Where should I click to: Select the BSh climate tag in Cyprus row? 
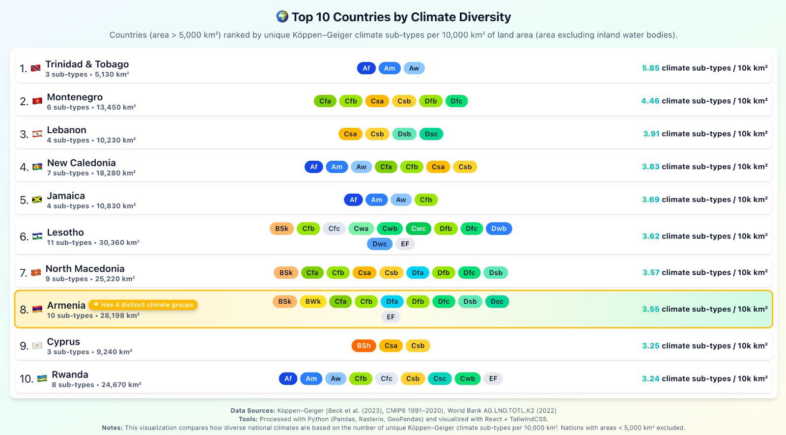364,346
